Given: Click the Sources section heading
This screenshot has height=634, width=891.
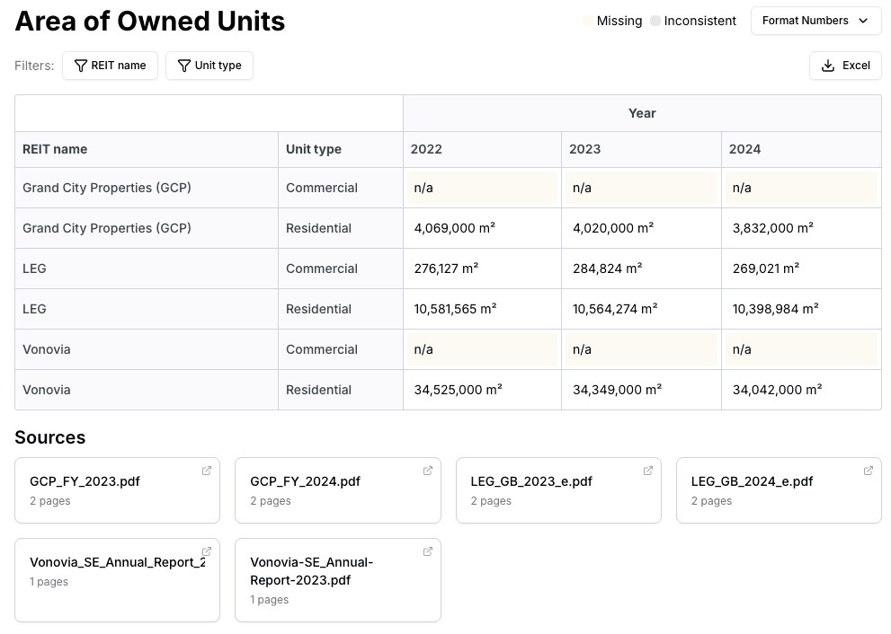Looking at the screenshot, I should coord(50,437).
